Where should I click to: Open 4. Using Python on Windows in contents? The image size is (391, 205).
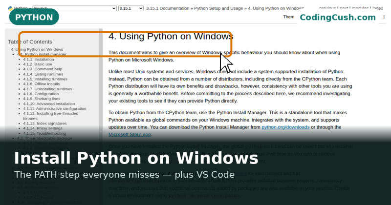[x=37, y=49]
